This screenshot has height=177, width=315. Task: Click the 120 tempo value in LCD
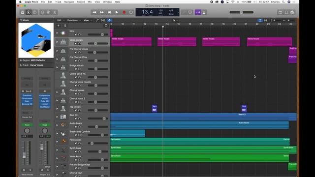160,10
